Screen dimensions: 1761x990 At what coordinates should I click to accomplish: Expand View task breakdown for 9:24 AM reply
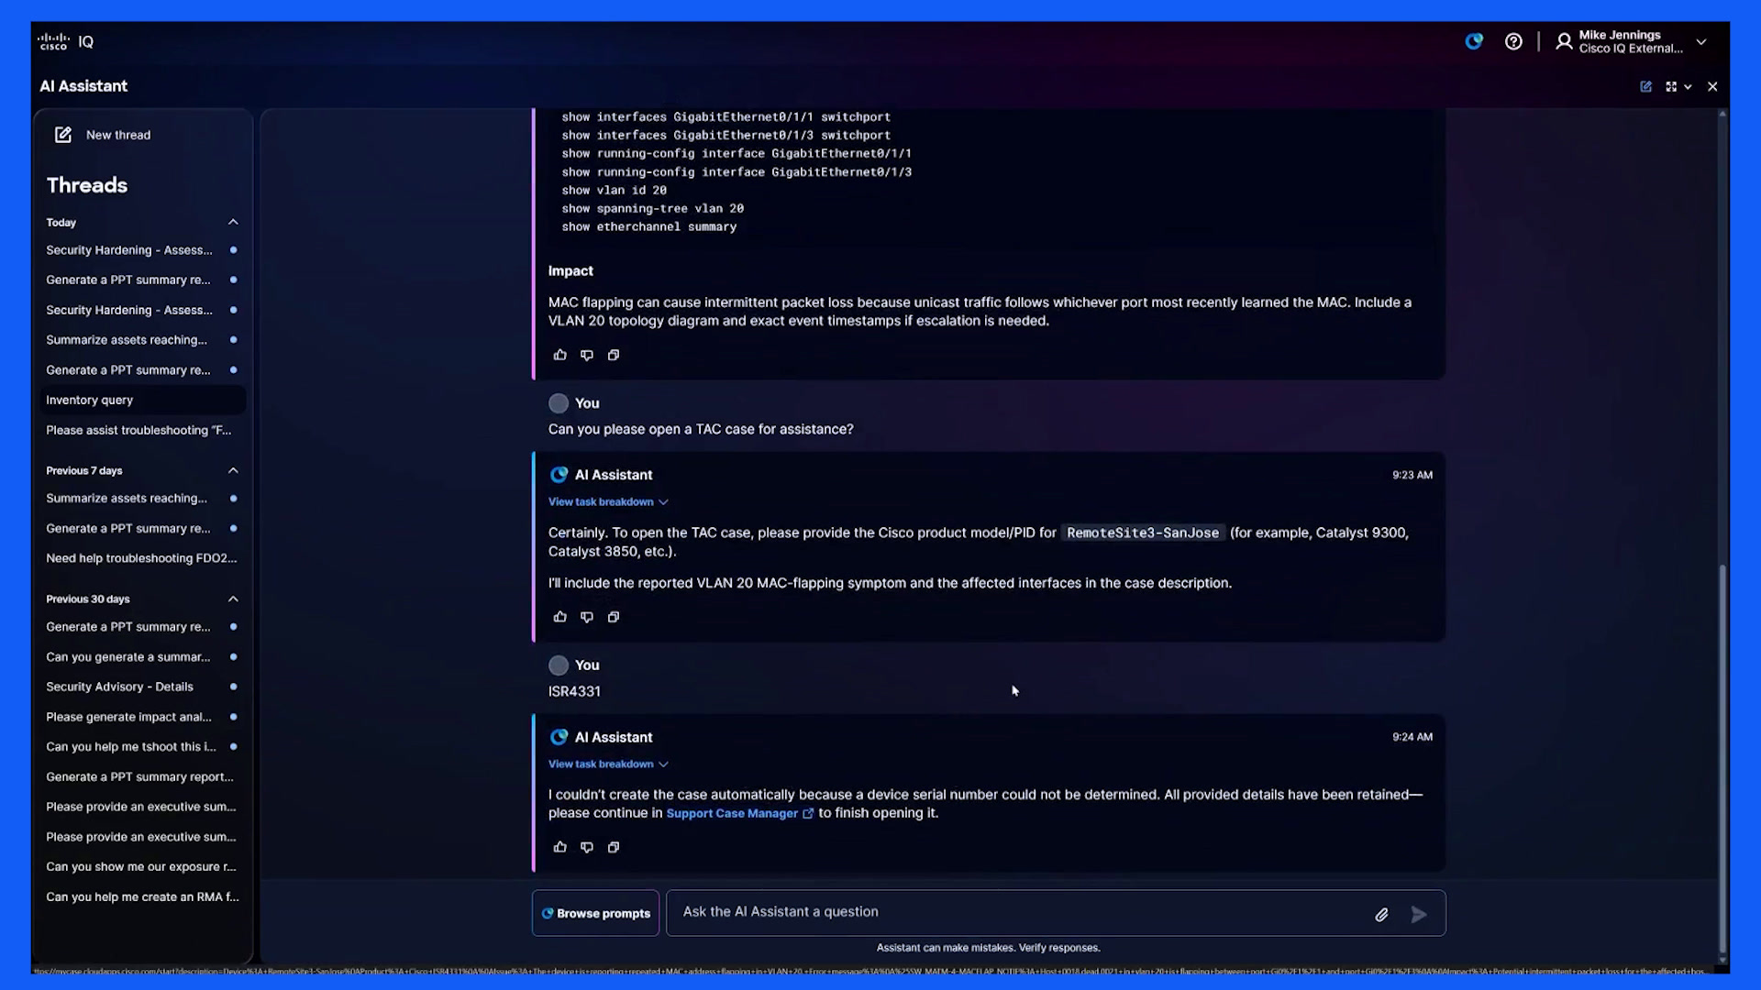608,764
